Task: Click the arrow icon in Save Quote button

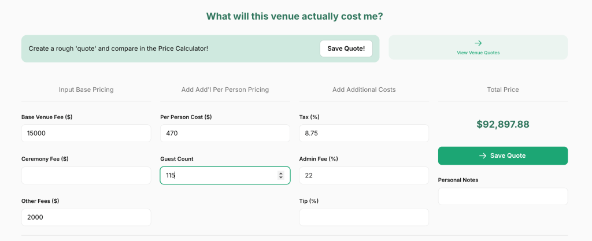Action: point(483,155)
